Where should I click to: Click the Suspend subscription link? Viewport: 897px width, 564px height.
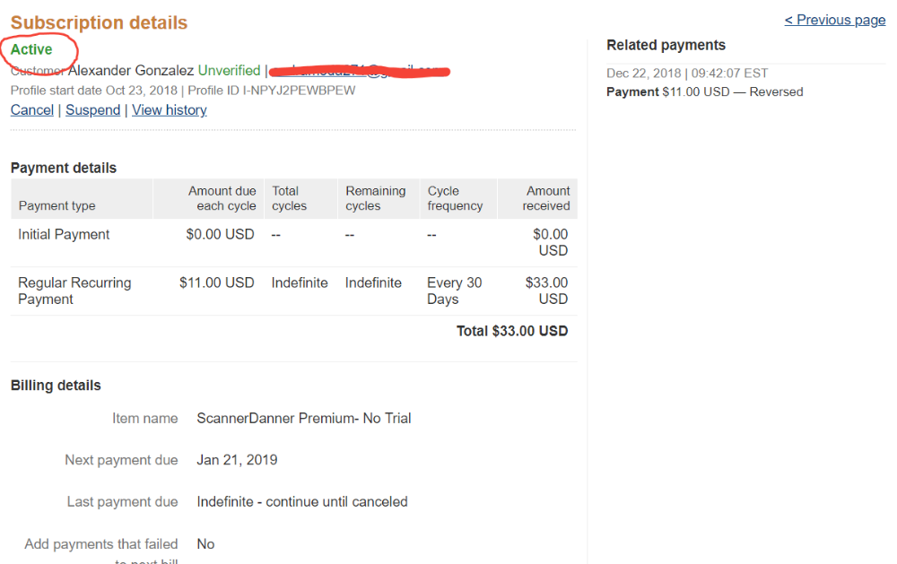point(92,109)
